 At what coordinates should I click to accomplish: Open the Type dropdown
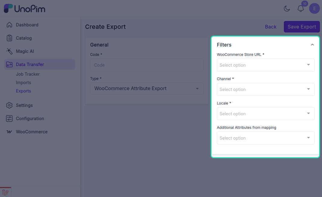147,89
